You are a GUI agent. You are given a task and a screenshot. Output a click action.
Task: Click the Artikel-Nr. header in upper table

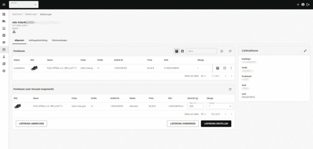tap(119, 60)
